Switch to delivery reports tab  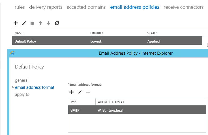pos(46,7)
